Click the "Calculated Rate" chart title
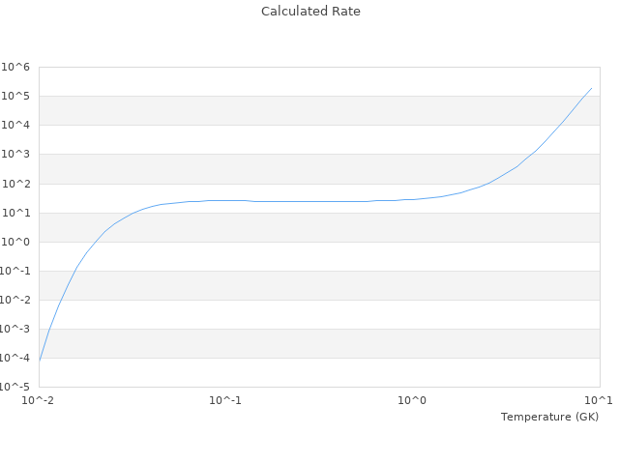Screen dimensions: 619x464 [x=309, y=12]
